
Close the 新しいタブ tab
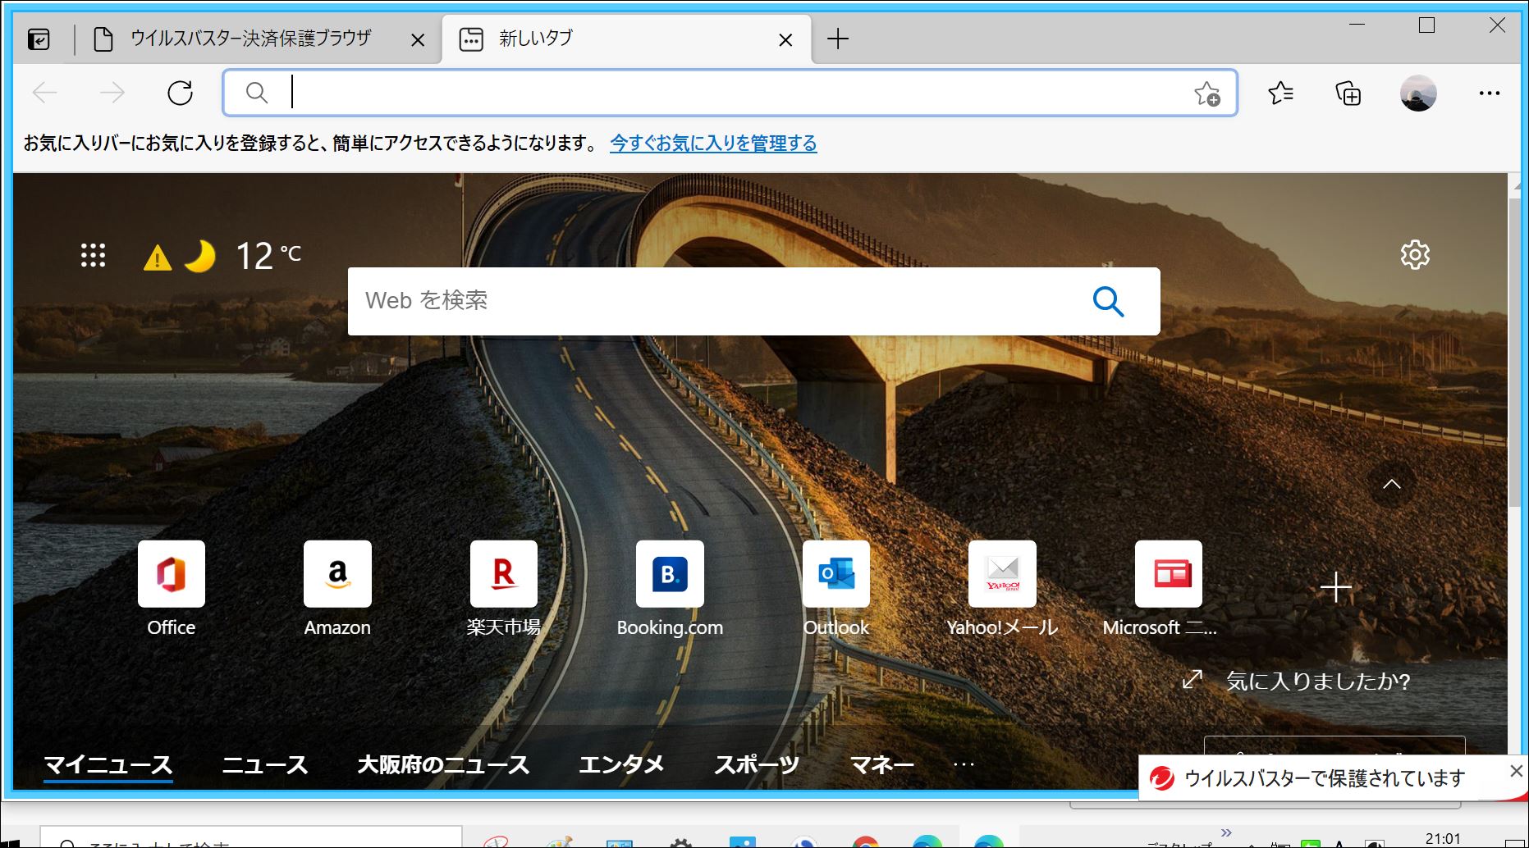(x=785, y=39)
